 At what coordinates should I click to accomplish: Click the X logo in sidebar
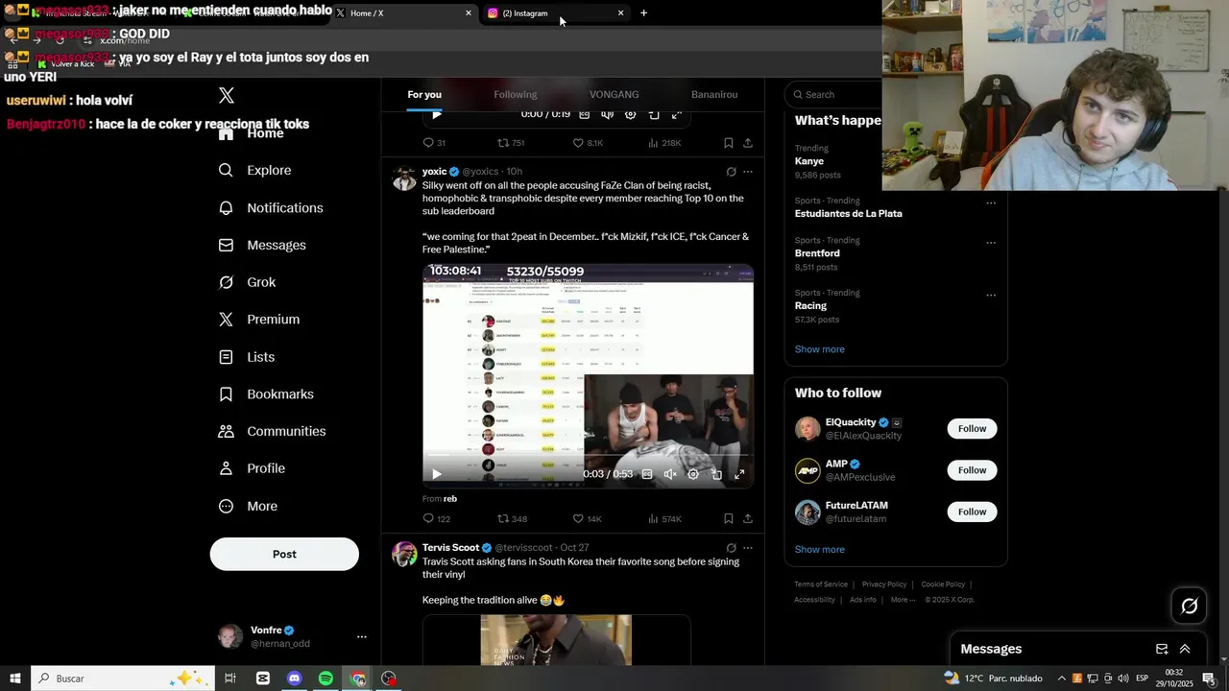click(227, 95)
